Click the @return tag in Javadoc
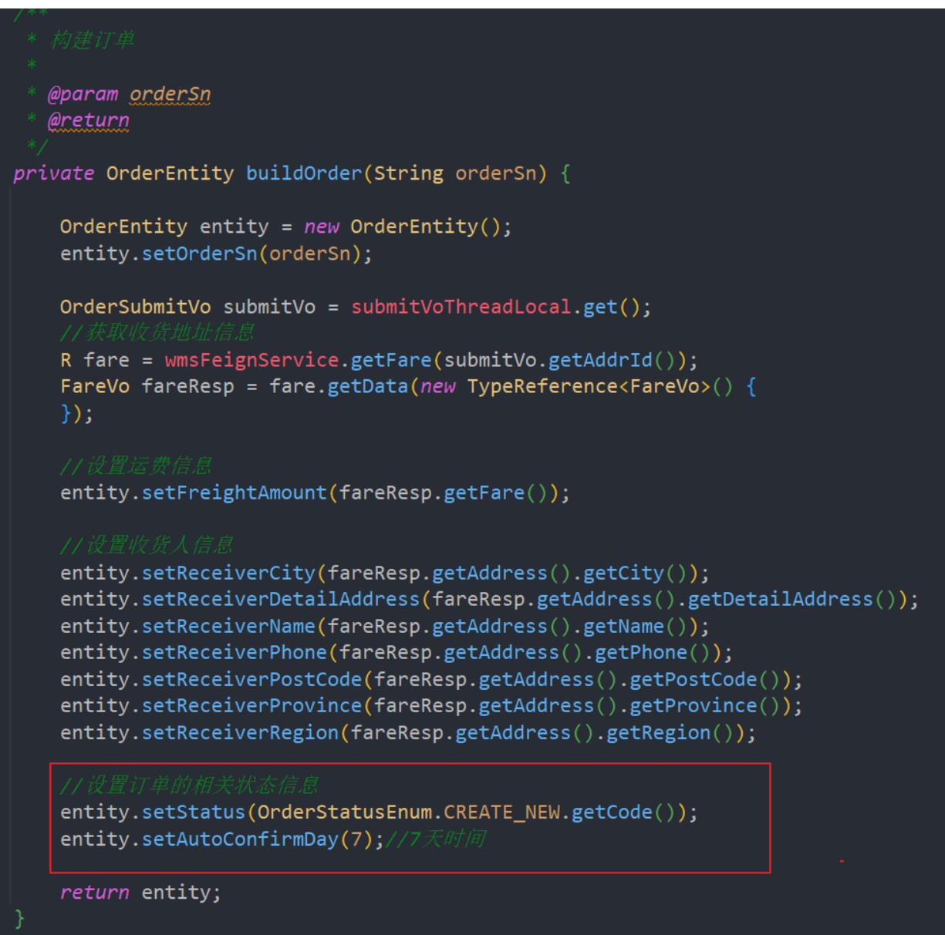The width and height of the screenshot is (945, 935). tap(89, 120)
